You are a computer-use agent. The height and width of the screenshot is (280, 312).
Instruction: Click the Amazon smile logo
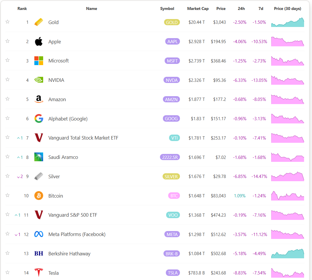[38, 99]
